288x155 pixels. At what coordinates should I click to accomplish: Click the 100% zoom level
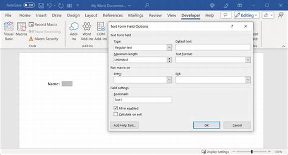[x=278, y=152]
